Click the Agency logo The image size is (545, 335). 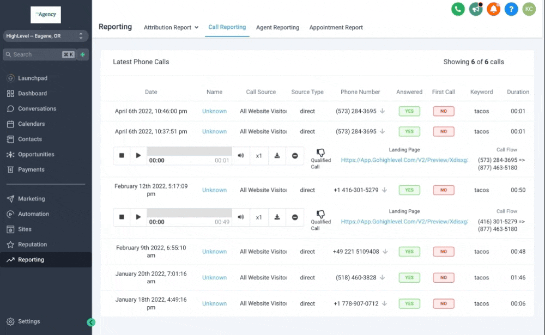(x=46, y=15)
